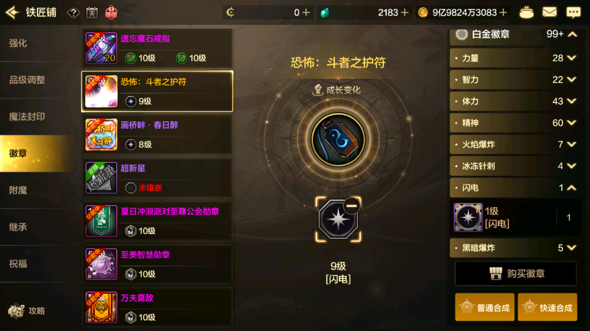590x331 pixels.
Task: Open the inventory bag icon
Action: pos(526,12)
